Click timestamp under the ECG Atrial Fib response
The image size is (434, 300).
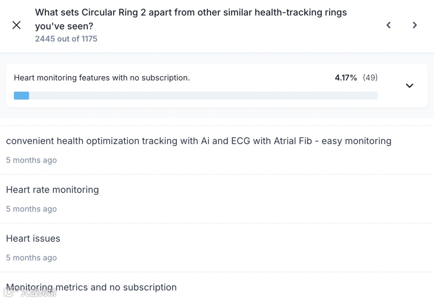coord(31,160)
